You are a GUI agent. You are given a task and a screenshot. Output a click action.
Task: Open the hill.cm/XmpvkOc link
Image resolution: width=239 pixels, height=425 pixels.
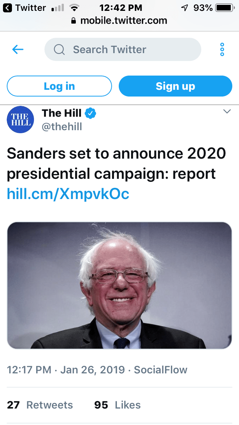pos(68,193)
